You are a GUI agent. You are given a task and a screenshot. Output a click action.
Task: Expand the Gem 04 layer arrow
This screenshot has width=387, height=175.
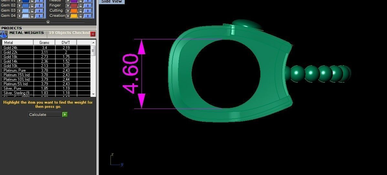point(19,16)
